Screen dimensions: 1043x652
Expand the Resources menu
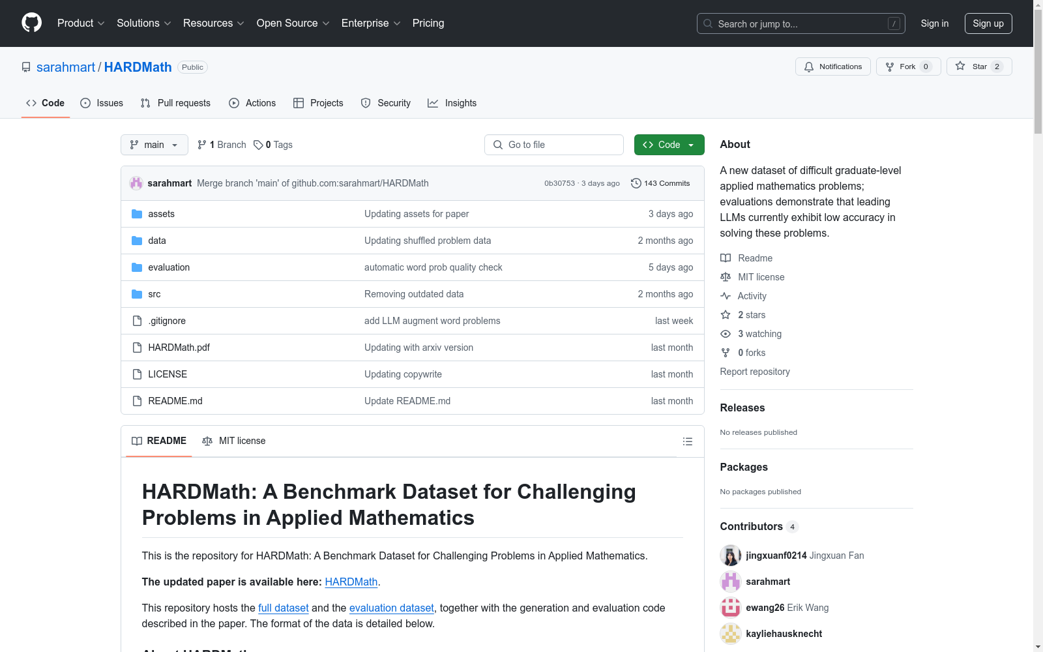click(214, 23)
